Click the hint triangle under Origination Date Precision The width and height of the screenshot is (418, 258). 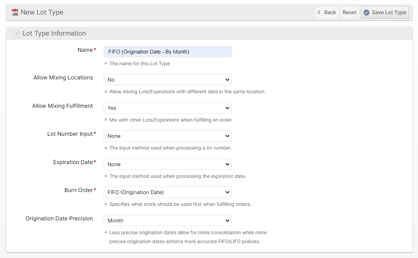[x=106, y=232]
